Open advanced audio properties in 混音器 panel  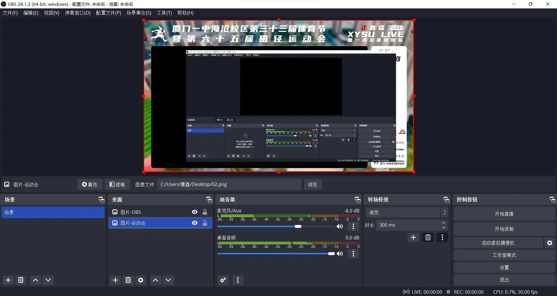[223, 280]
